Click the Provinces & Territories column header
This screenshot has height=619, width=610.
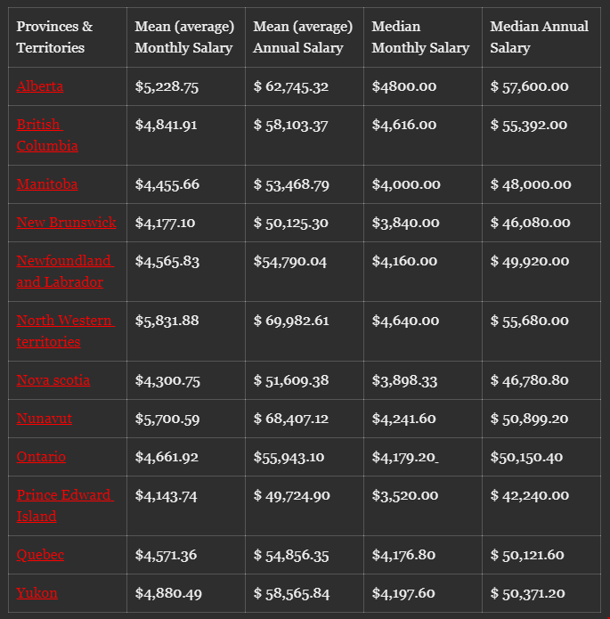coord(54,37)
